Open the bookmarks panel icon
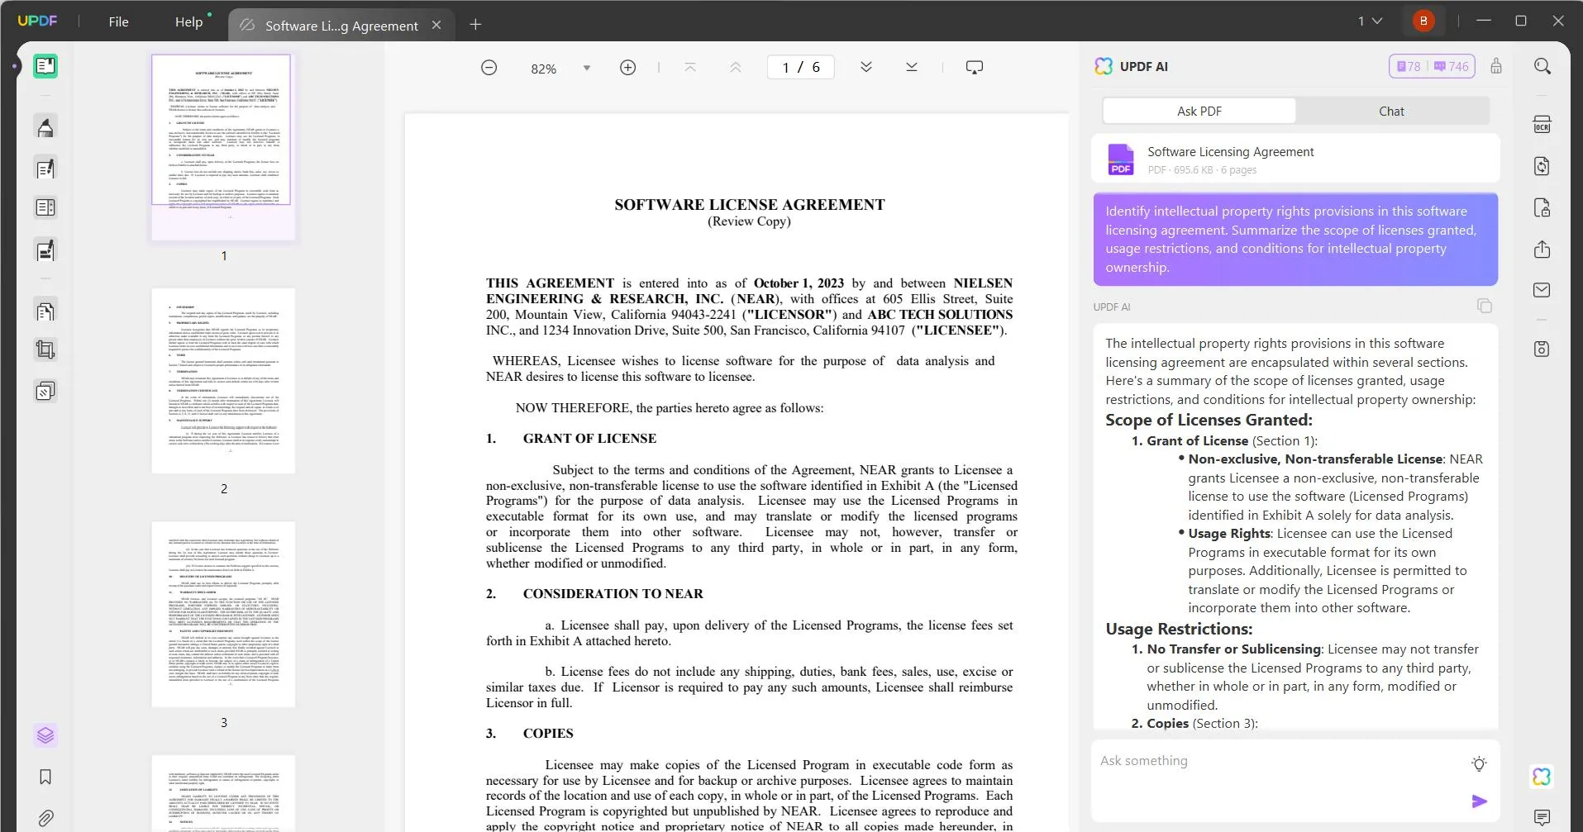1583x832 pixels. click(x=45, y=777)
